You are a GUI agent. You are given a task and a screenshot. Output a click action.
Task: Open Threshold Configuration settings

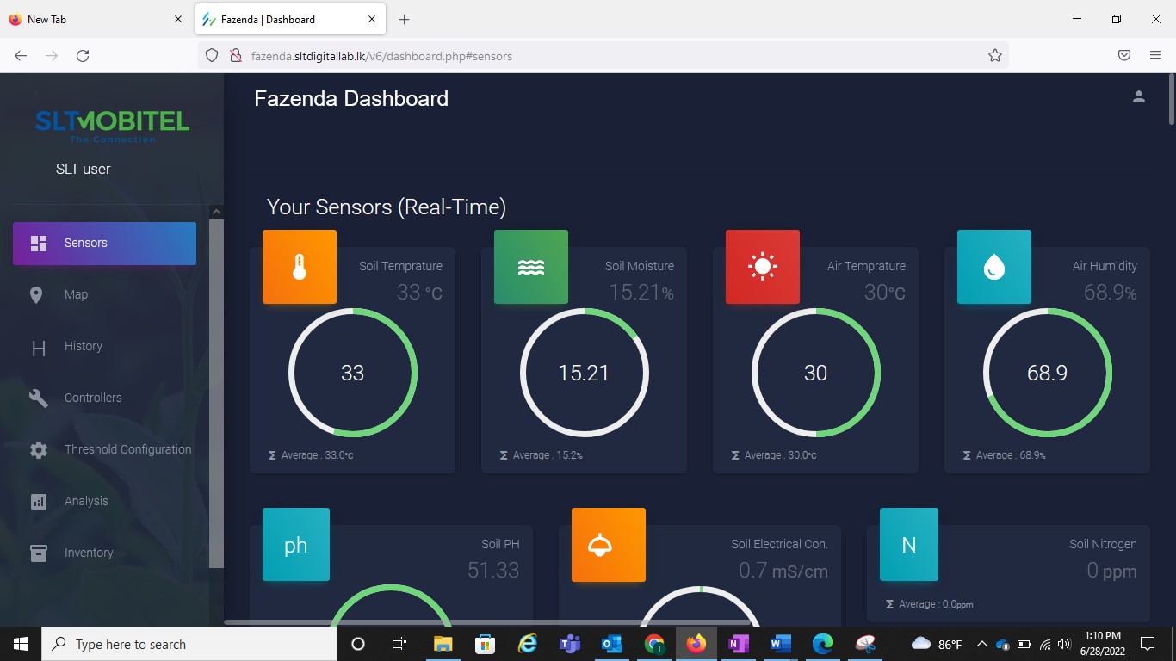pos(127,450)
